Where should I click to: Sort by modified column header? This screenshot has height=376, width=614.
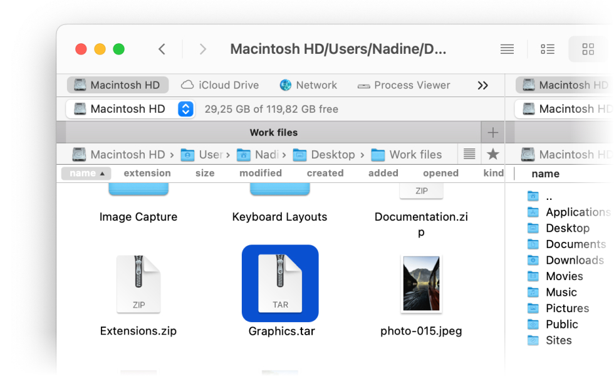click(x=260, y=173)
